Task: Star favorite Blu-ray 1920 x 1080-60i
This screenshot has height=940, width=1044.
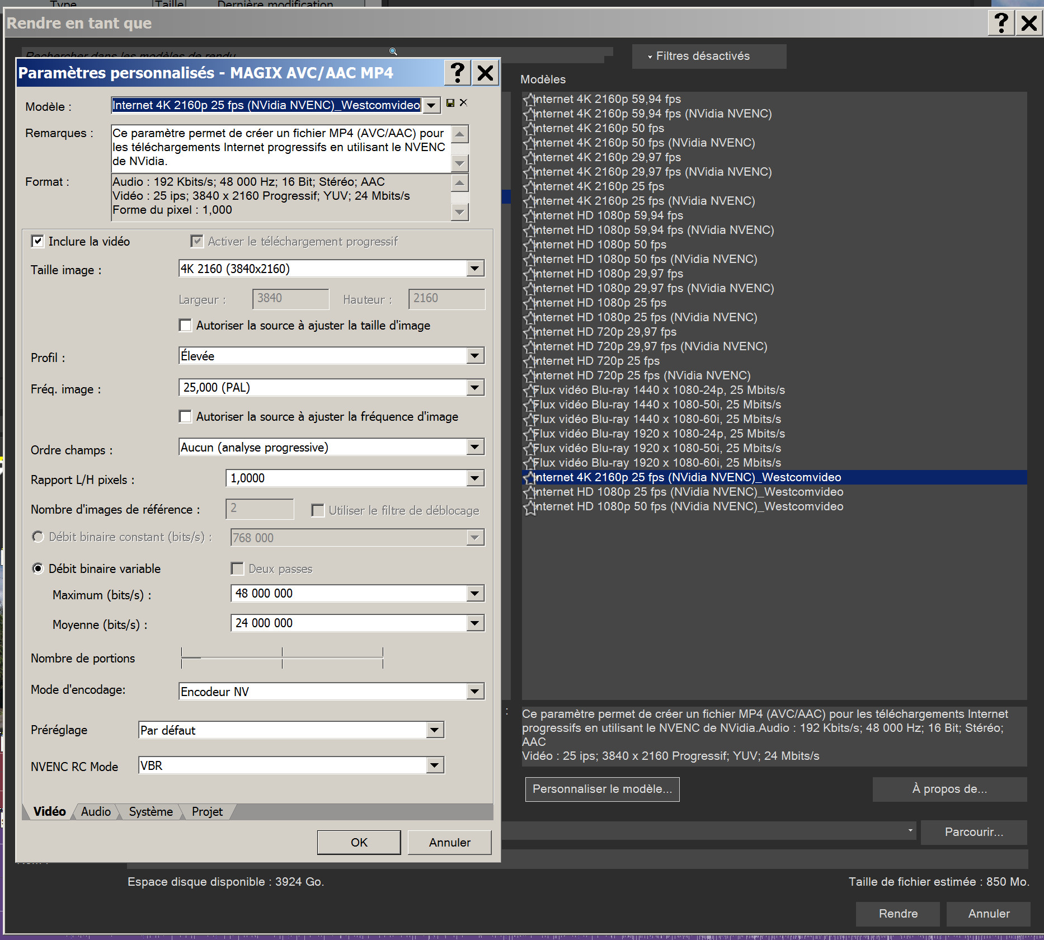Action: (x=529, y=463)
